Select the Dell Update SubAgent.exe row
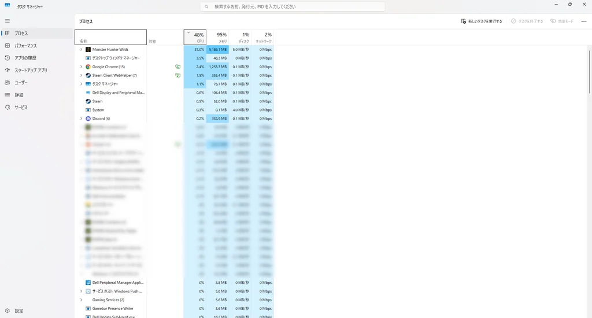The width and height of the screenshot is (592, 318). coord(174,316)
